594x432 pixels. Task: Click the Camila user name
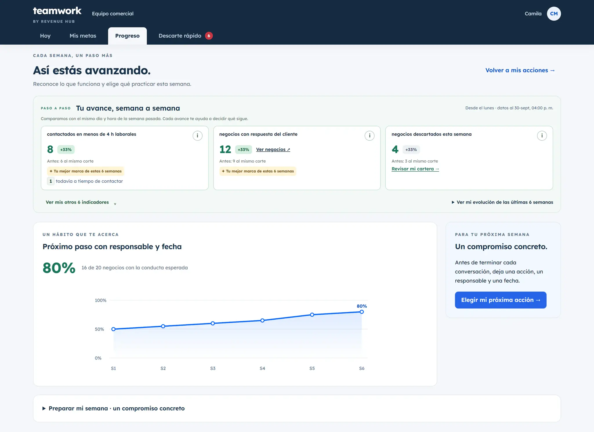point(533,14)
